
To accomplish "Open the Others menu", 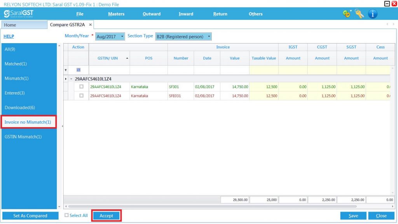I will click(256, 14).
